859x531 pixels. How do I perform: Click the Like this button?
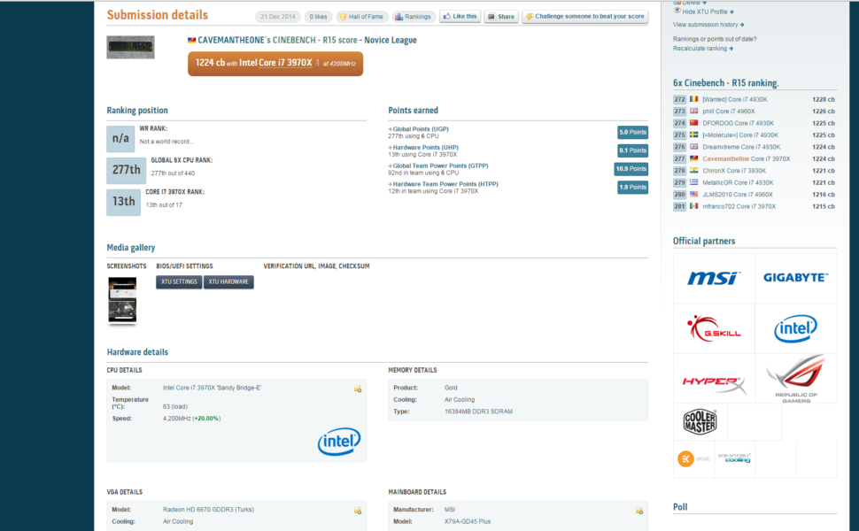coord(460,17)
